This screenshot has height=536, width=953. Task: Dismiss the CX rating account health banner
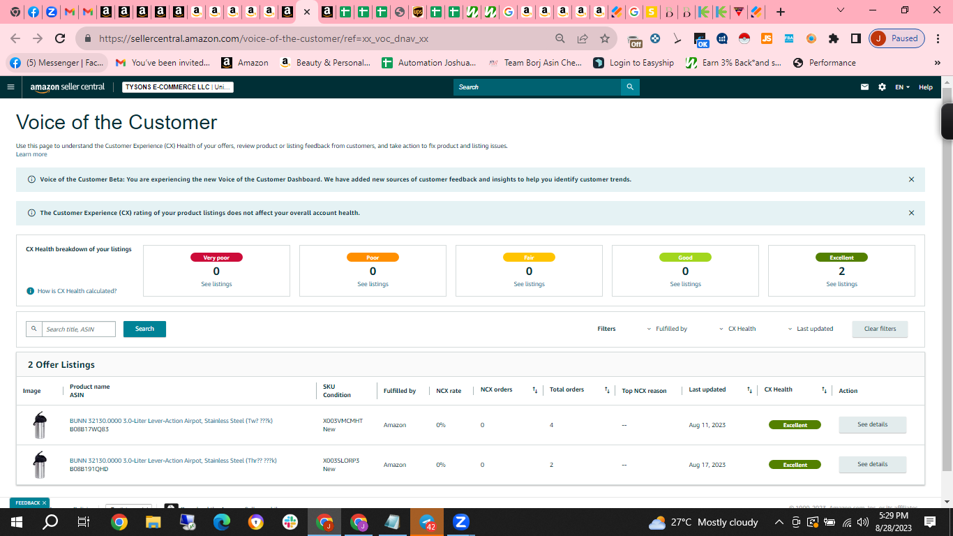pyautogui.click(x=911, y=213)
